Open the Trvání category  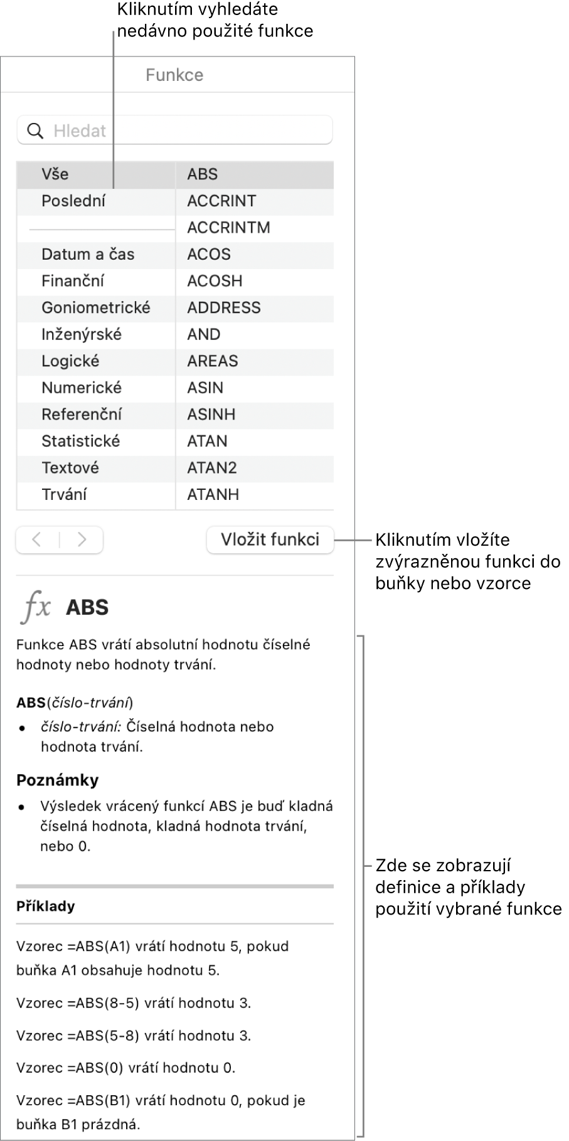click(x=95, y=494)
